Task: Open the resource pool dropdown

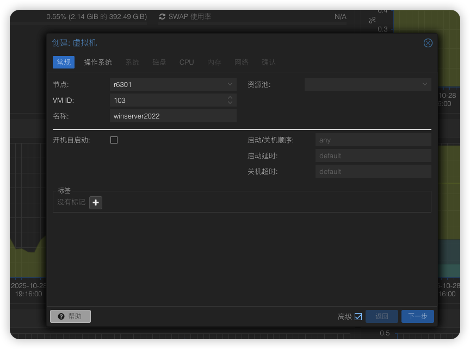Action: (x=425, y=84)
